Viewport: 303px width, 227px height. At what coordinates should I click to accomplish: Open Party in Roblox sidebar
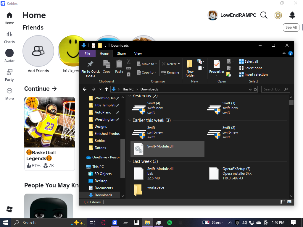9,75
